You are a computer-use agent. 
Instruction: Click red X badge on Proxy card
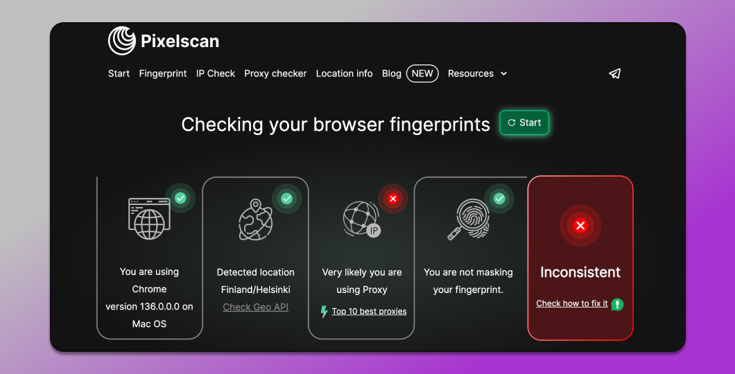click(x=393, y=199)
